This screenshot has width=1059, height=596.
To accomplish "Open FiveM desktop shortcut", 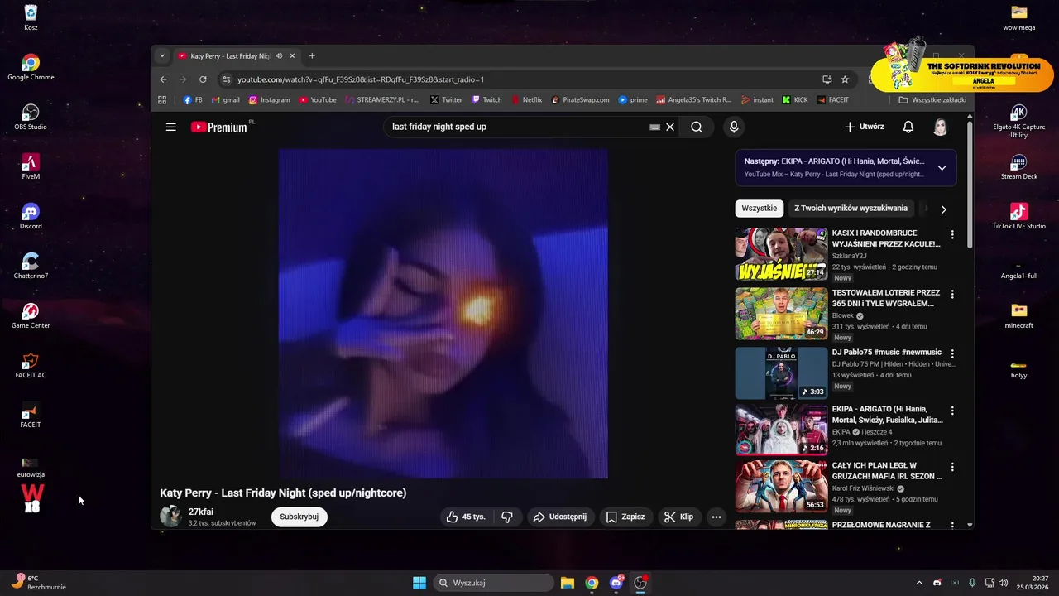I will click(x=31, y=166).
